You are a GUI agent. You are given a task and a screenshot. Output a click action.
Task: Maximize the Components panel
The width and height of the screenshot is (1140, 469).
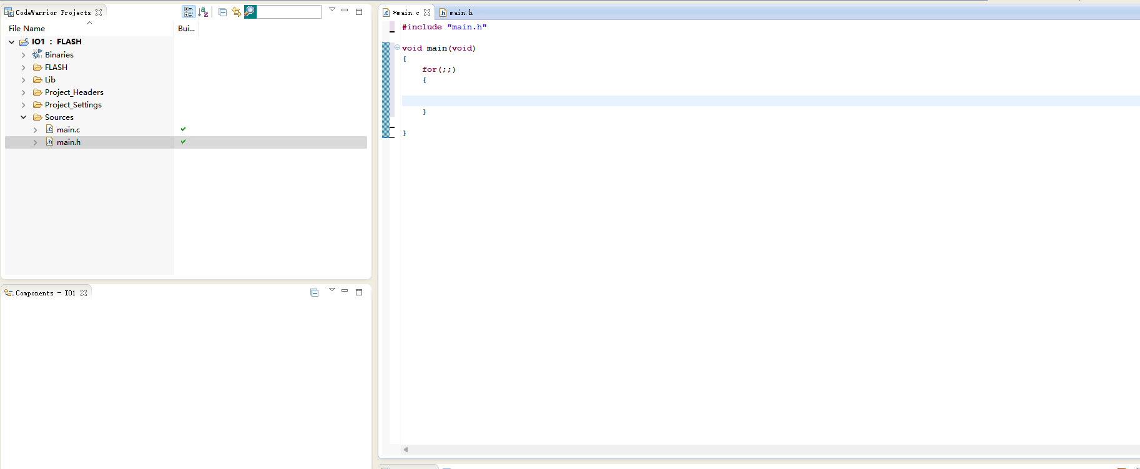tap(359, 292)
